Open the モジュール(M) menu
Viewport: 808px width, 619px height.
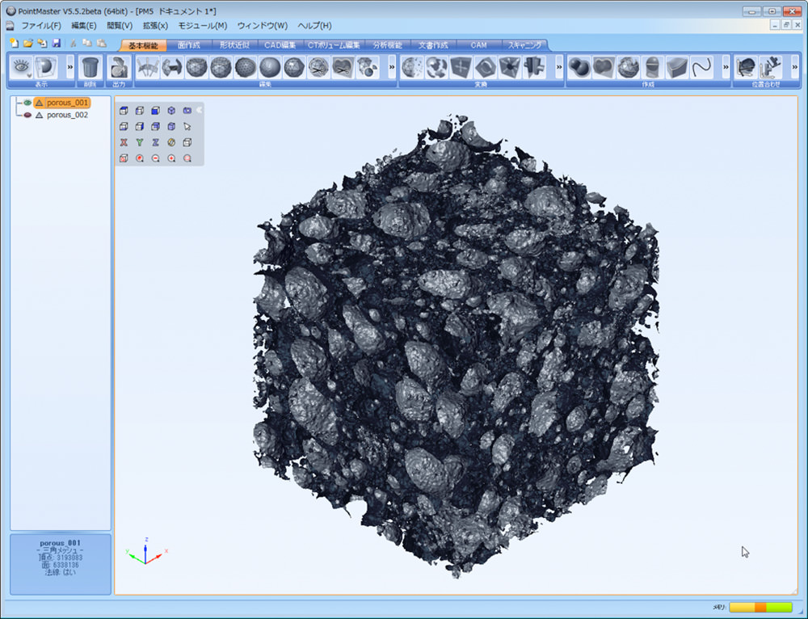(x=203, y=25)
